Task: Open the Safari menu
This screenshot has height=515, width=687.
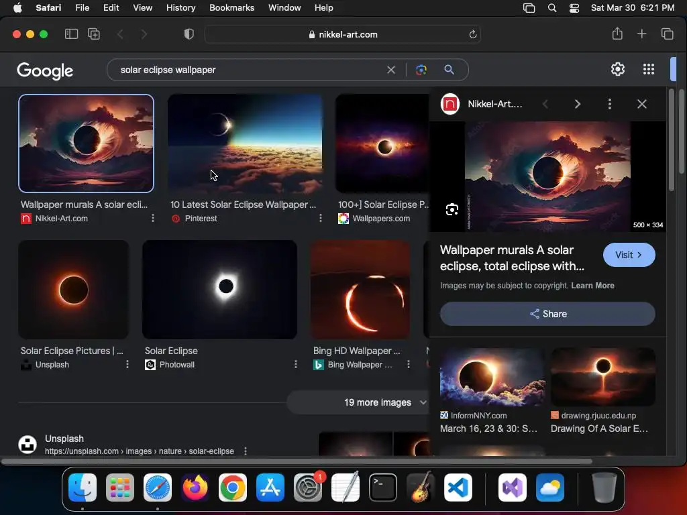Action: [x=48, y=8]
